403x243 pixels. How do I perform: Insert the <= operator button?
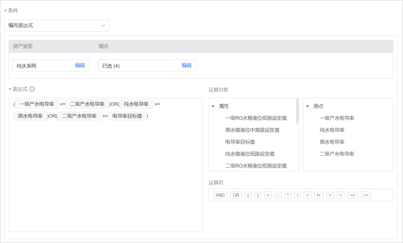(x=353, y=195)
